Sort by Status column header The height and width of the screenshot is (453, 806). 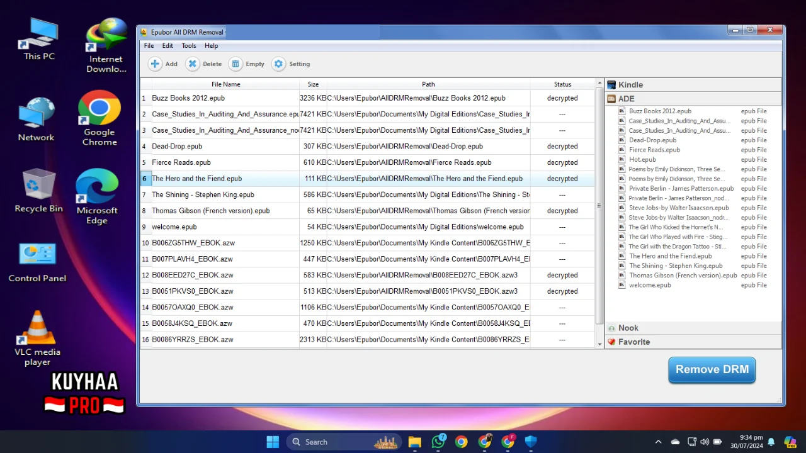pos(562,84)
